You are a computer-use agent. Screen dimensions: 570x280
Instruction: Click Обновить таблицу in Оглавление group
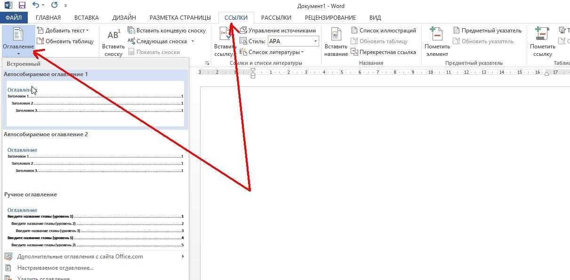tap(65, 41)
